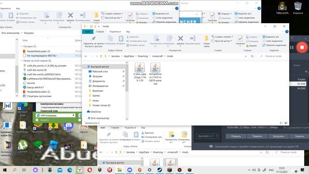The image size is (309, 174).
Task: Create a New folder in mods window
Action: pyautogui.click(x=206, y=41)
